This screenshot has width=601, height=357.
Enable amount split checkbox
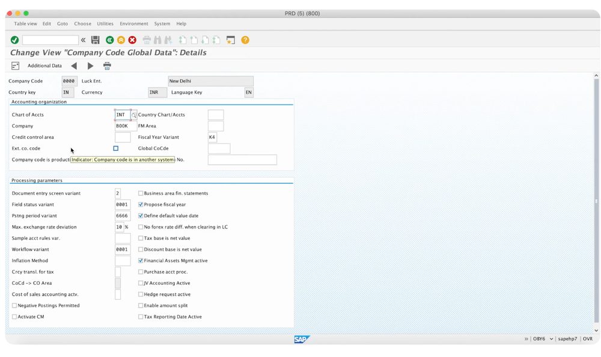coord(141,306)
